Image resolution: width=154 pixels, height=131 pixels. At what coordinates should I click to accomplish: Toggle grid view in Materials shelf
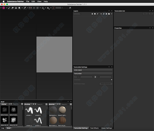pyautogui.click(x=71, y=104)
